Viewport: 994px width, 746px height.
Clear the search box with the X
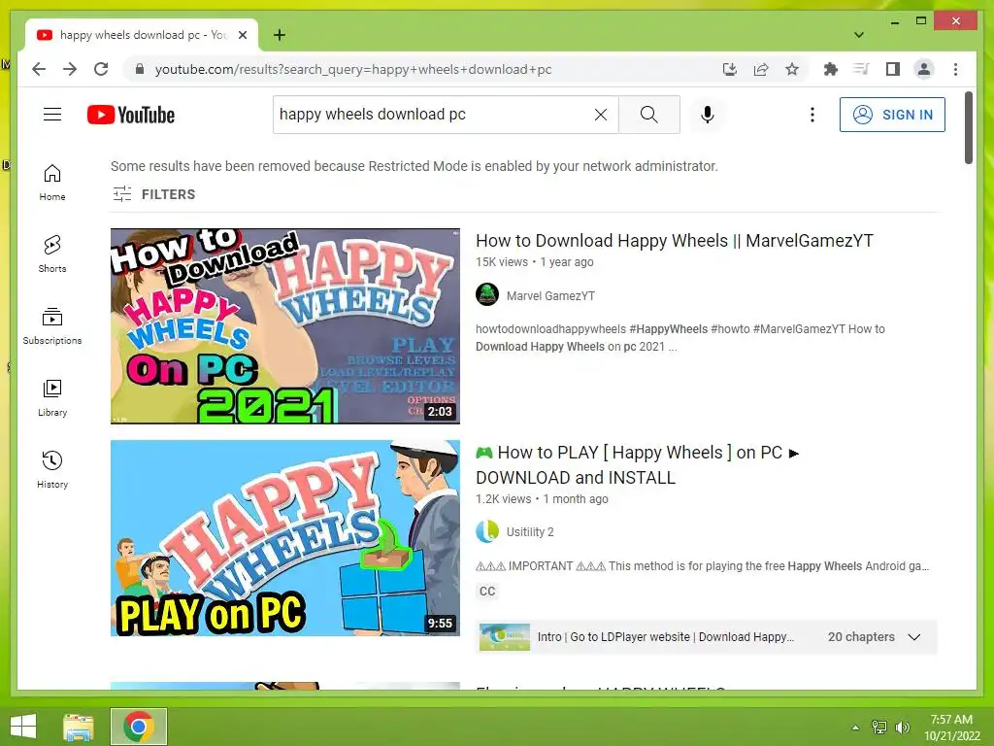tap(600, 115)
